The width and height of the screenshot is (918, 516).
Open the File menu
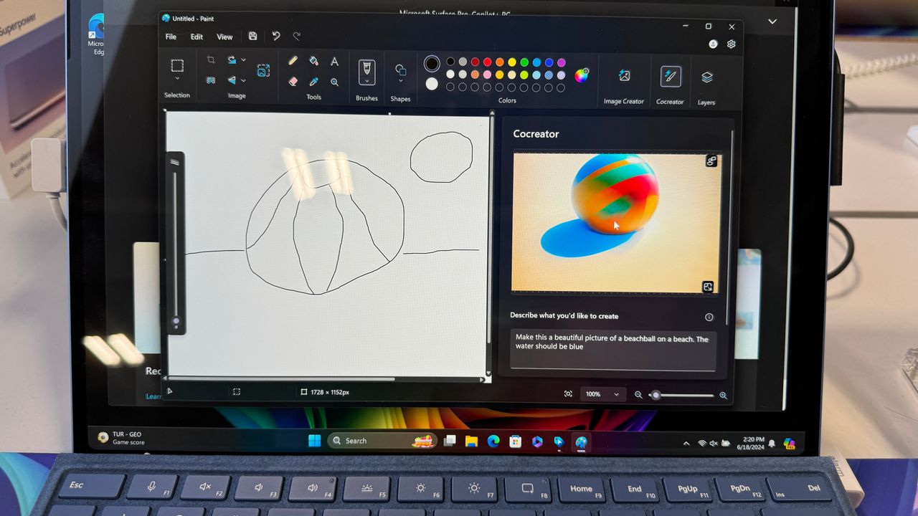[x=171, y=37]
